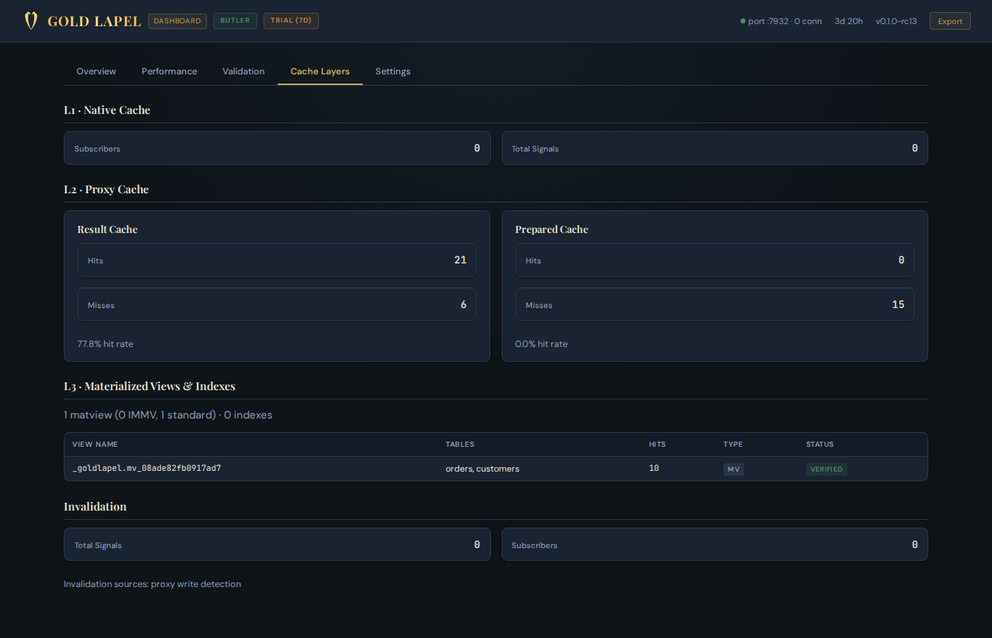
Task: Click the MV type badge in the table
Action: (x=733, y=468)
